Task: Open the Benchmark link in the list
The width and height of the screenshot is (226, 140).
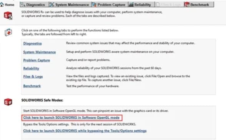Action: 32,86
